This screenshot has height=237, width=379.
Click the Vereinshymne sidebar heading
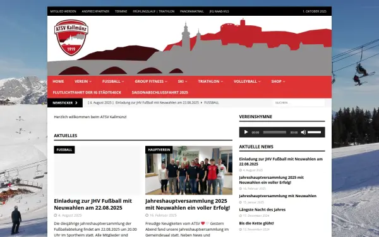[255, 116]
